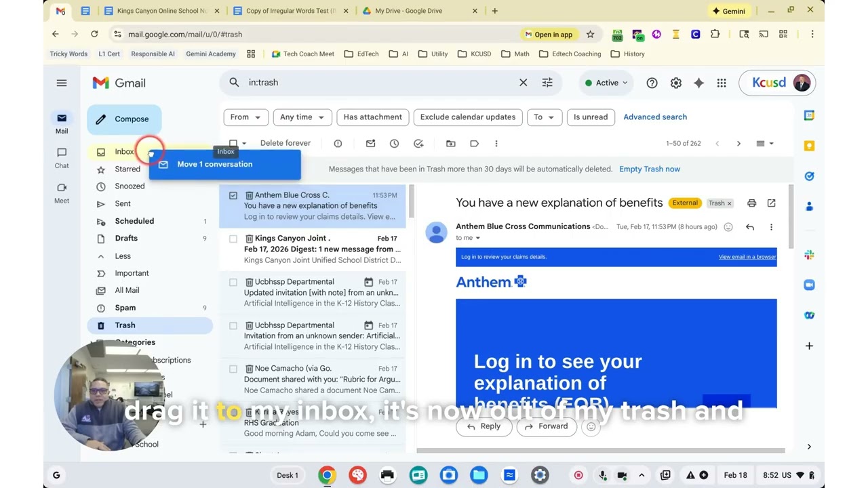Open the Sent folder
This screenshot has height=488, width=868.
[x=123, y=203]
